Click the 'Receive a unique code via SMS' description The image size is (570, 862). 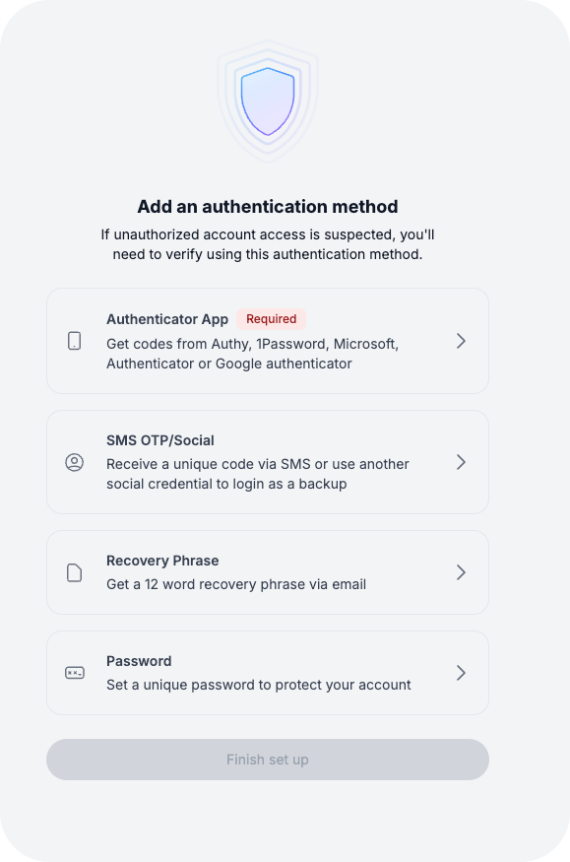(x=258, y=474)
